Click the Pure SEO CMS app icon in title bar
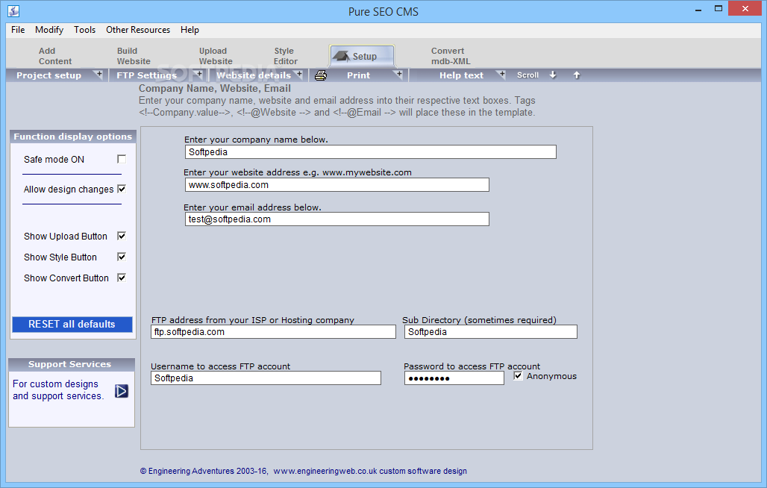767x488 pixels. 13,10
